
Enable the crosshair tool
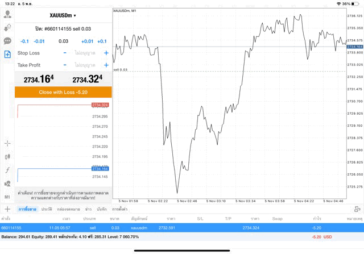[x=7, y=143]
